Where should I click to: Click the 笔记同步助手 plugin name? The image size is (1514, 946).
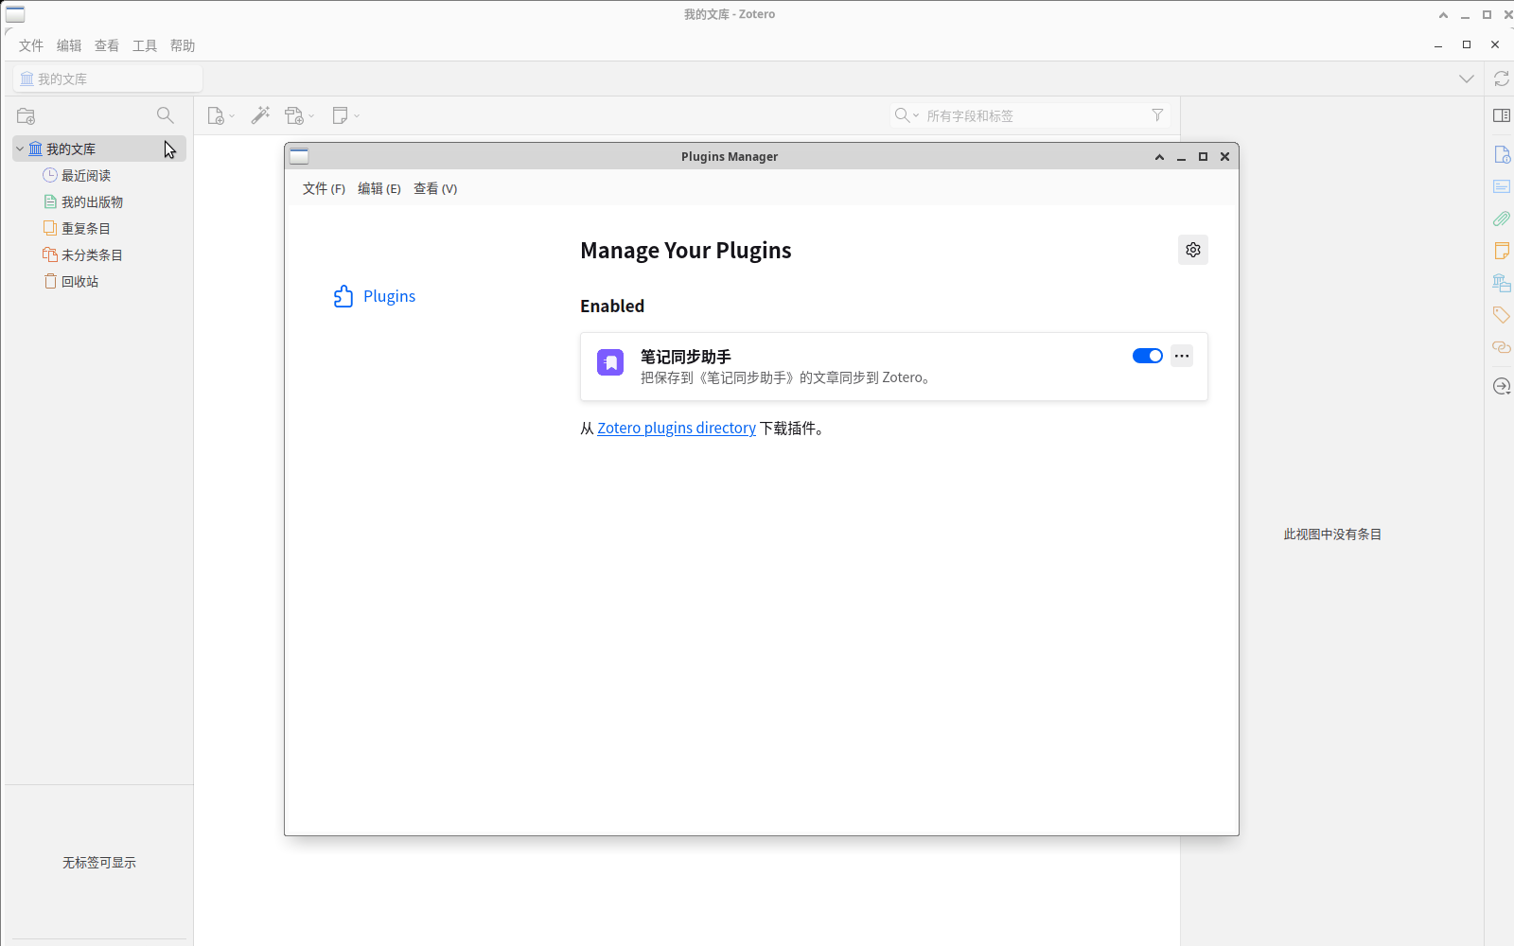click(x=686, y=357)
